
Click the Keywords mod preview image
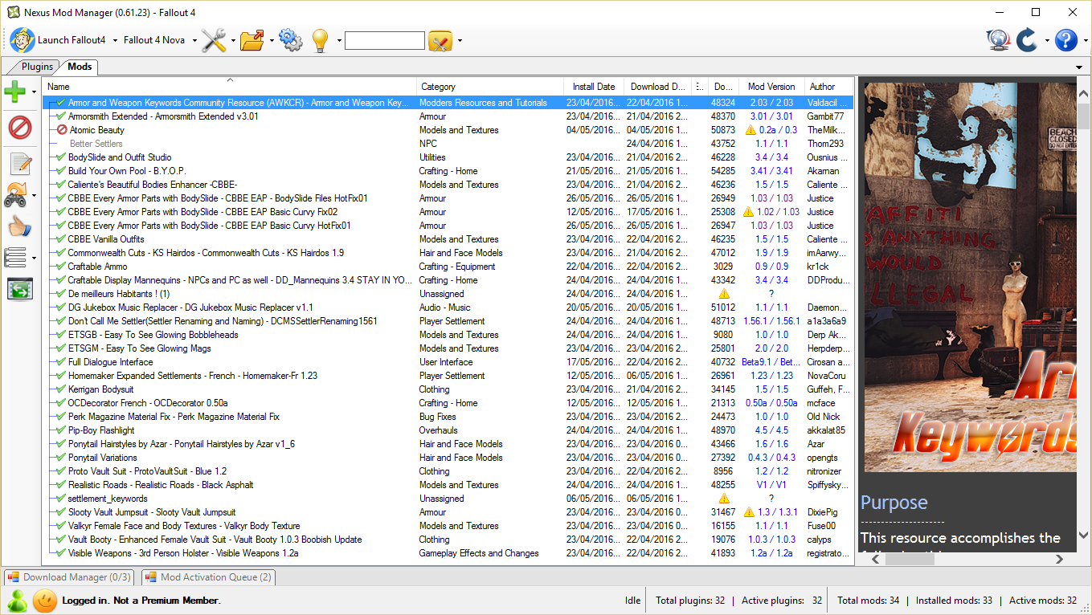970,276
